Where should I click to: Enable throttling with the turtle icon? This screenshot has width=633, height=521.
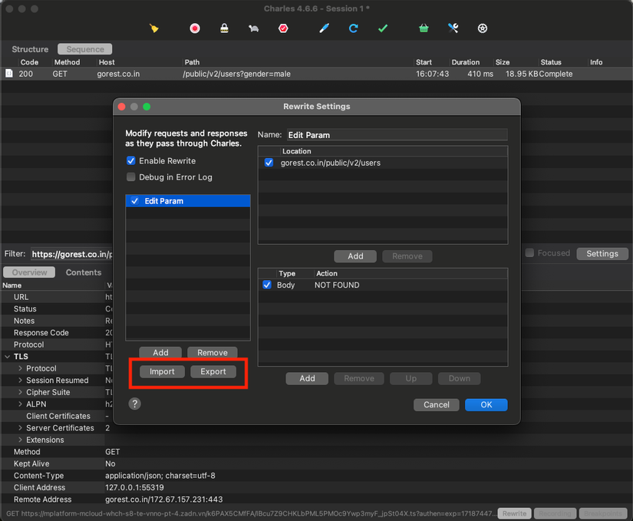pyautogui.click(x=253, y=28)
